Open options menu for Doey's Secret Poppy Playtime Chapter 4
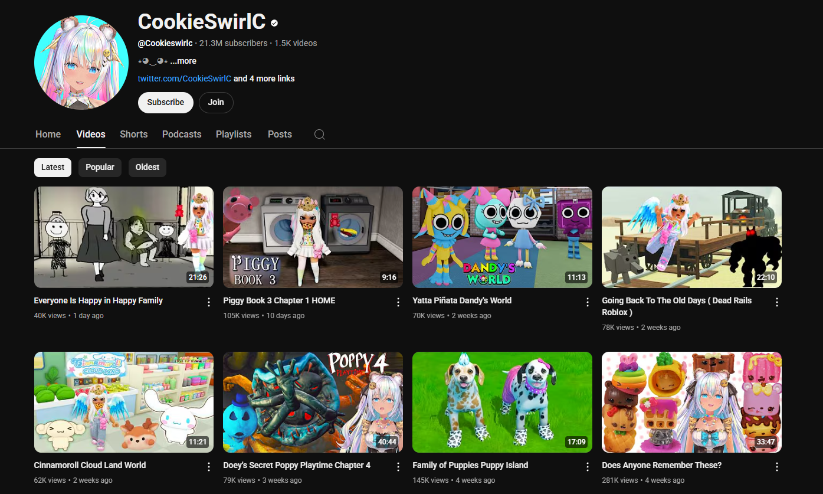The height and width of the screenshot is (494, 823). (x=398, y=467)
